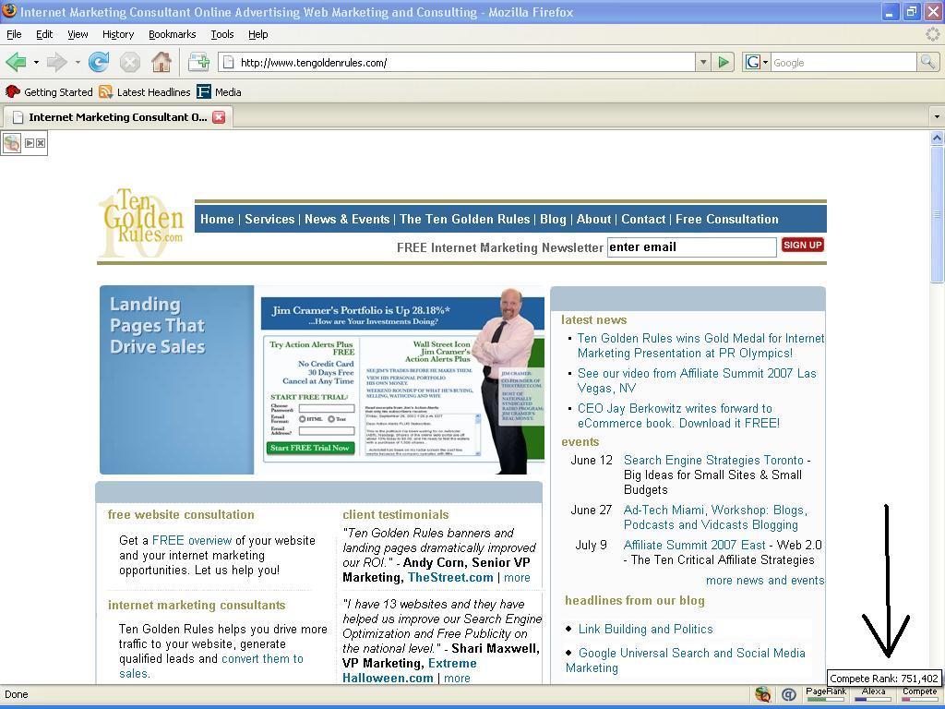Click the Compete rank meter in status bar
The width and height of the screenshot is (945, 709).
pyautogui.click(x=920, y=694)
